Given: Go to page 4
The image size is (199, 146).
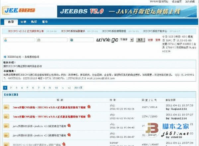Looking at the screenshot, I should click(x=22, y=88).
